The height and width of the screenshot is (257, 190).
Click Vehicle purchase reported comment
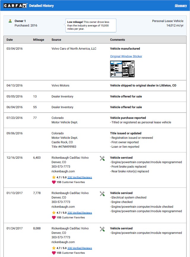[128, 118]
